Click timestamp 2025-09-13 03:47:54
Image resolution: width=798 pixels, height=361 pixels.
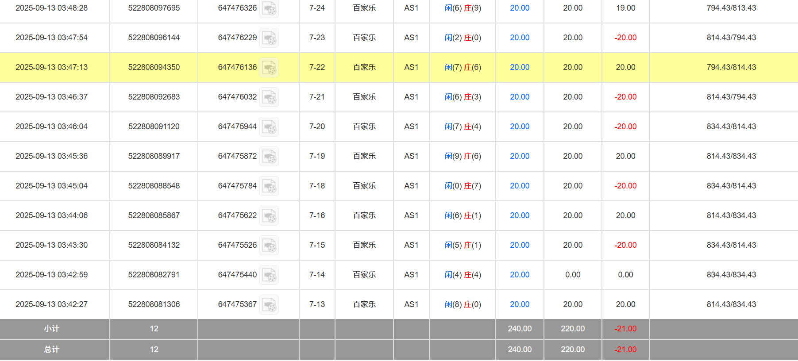click(52, 38)
